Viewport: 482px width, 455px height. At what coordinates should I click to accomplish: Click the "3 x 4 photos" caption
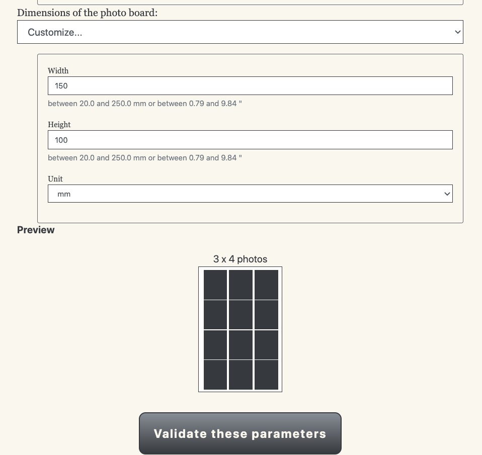tap(240, 259)
